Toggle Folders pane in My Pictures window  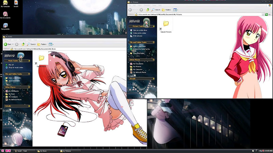(x=167, y=10)
